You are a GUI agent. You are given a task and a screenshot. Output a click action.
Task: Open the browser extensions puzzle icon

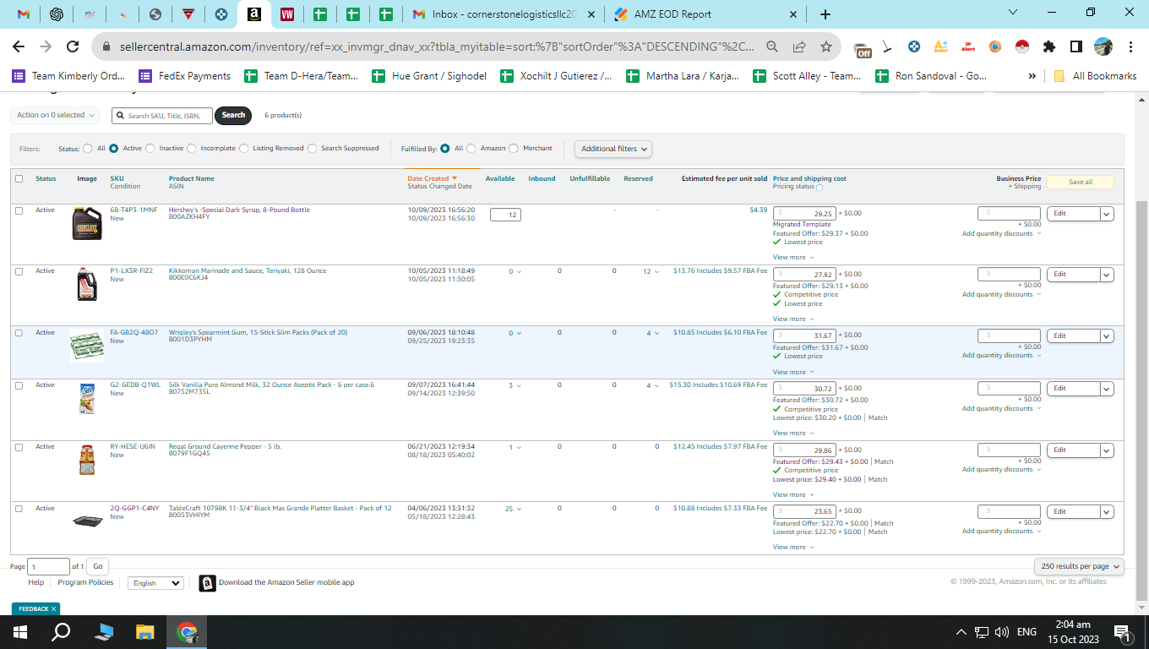(x=1049, y=46)
